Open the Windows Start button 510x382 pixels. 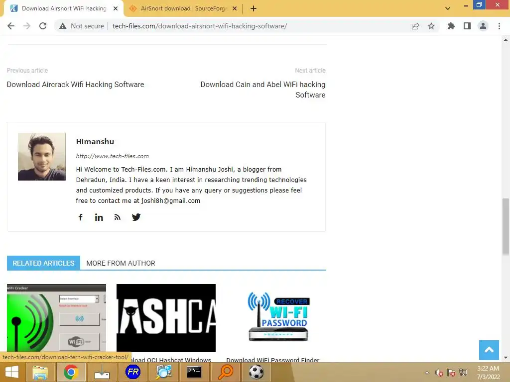[x=12, y=372]
